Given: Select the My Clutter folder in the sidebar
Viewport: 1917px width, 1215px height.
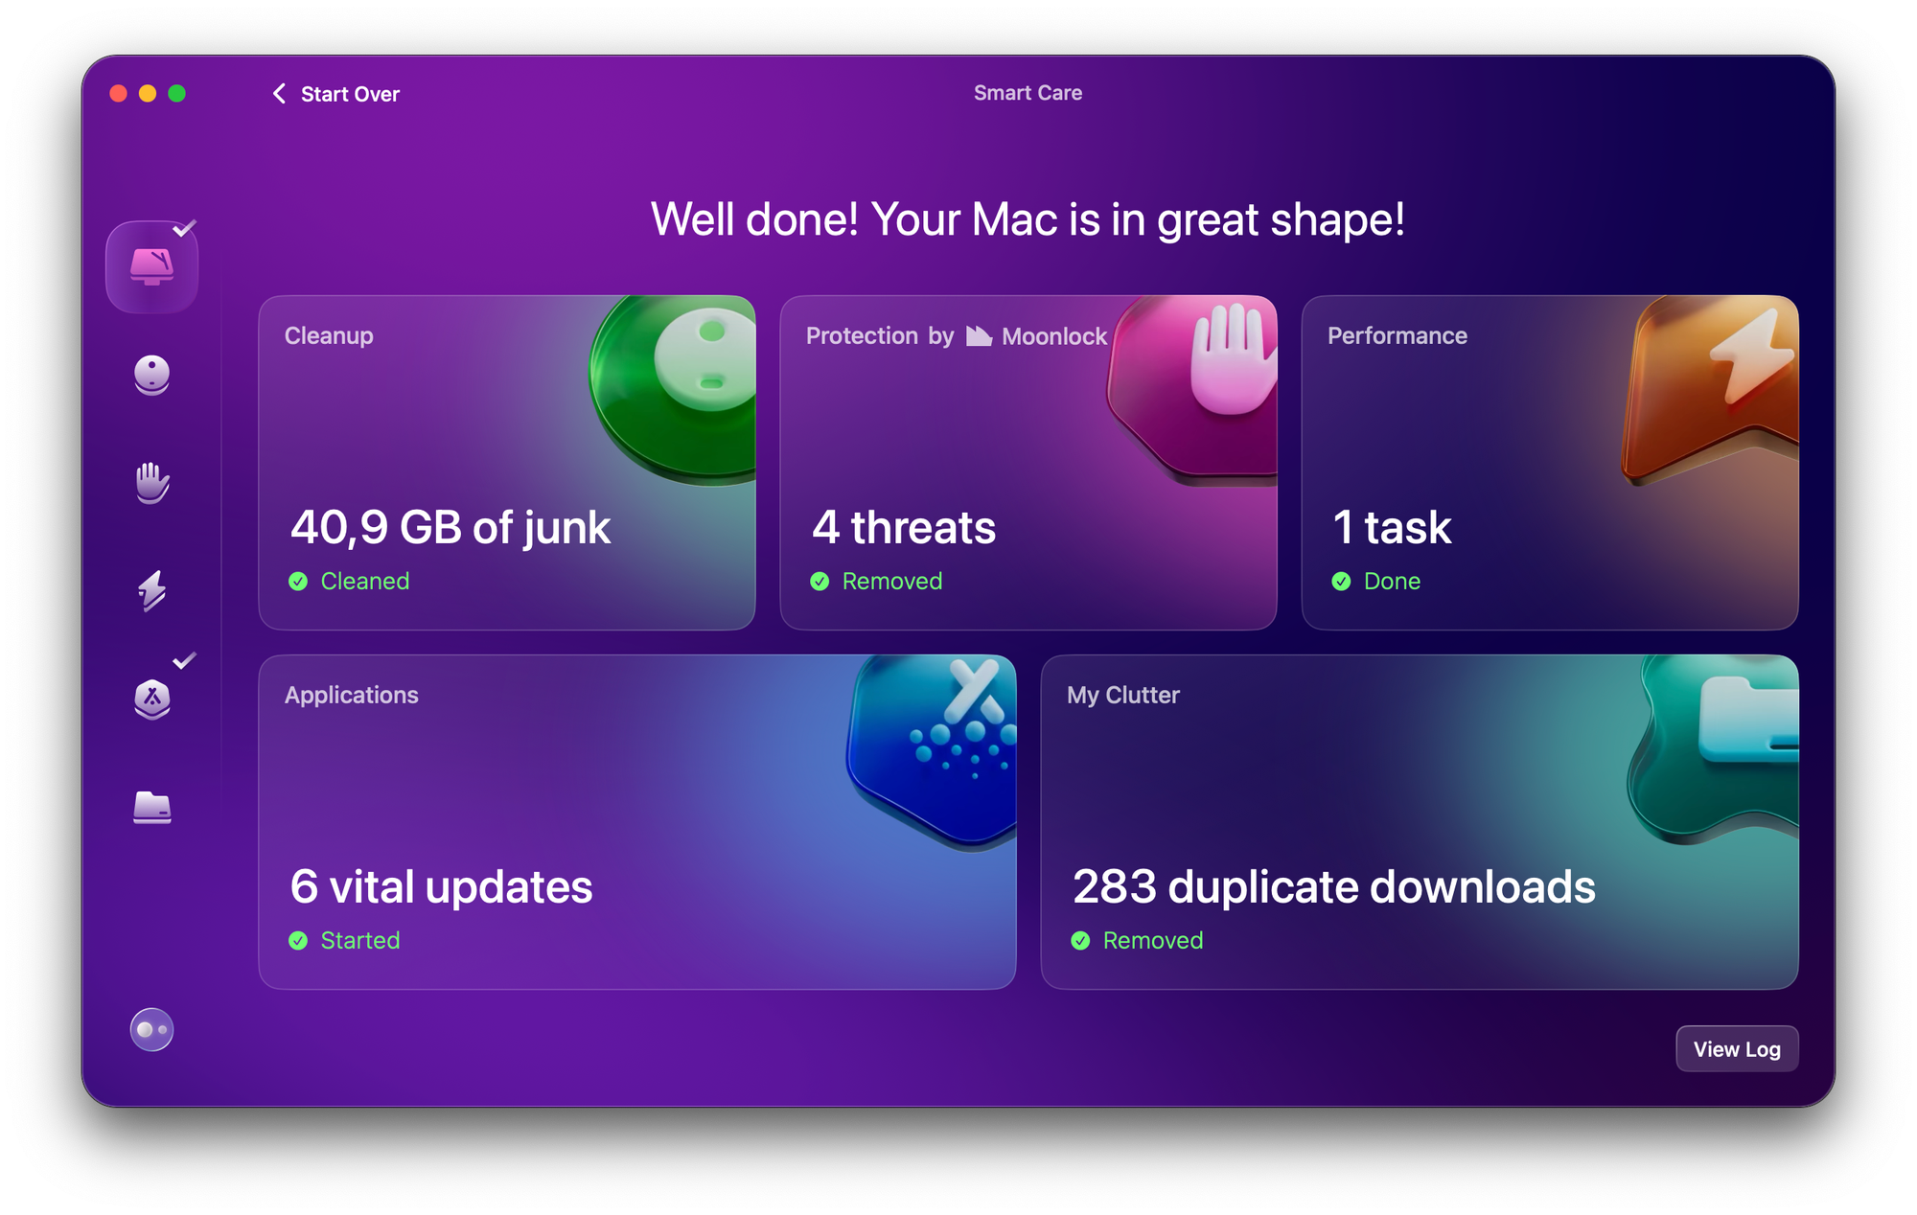Looking at the screenshot, I should click(151, 807).
